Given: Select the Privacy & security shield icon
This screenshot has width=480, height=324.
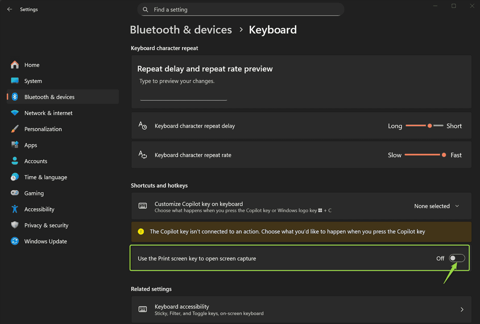Looking at the screenshot, I should click(x=15, y=226).
